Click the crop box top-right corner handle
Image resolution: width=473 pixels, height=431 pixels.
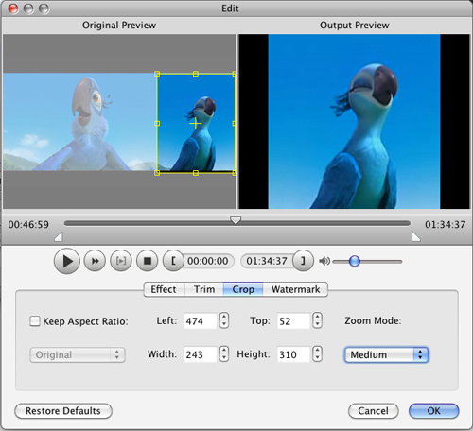pos(235,74)
